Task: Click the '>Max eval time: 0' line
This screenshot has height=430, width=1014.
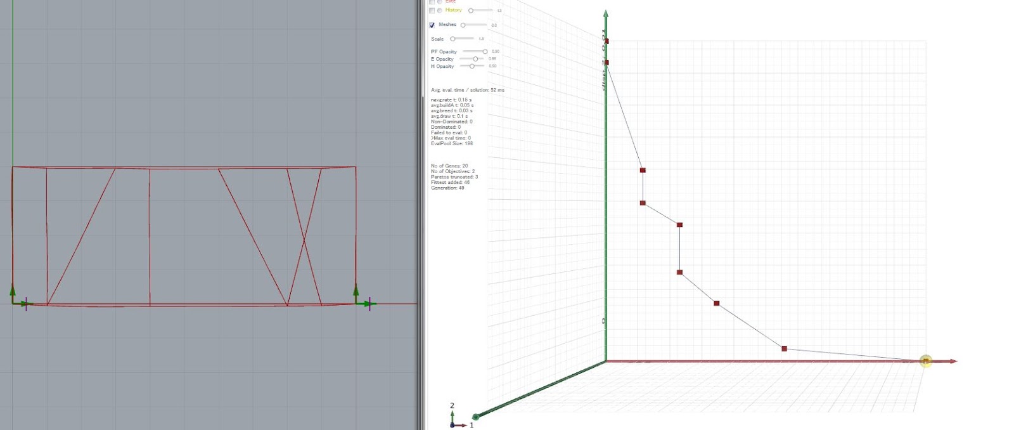Action: (451, 138)
